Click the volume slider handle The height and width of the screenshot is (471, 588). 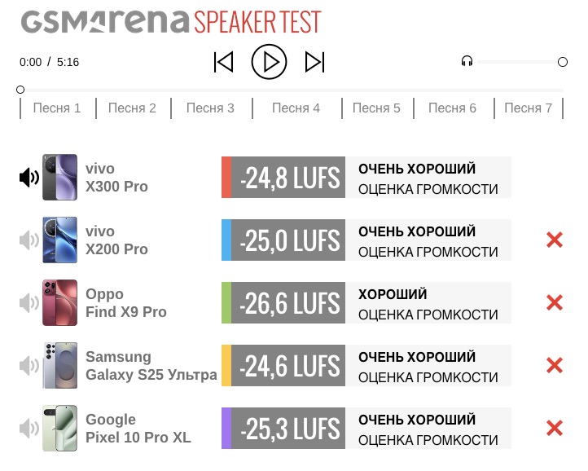point(563,62)
